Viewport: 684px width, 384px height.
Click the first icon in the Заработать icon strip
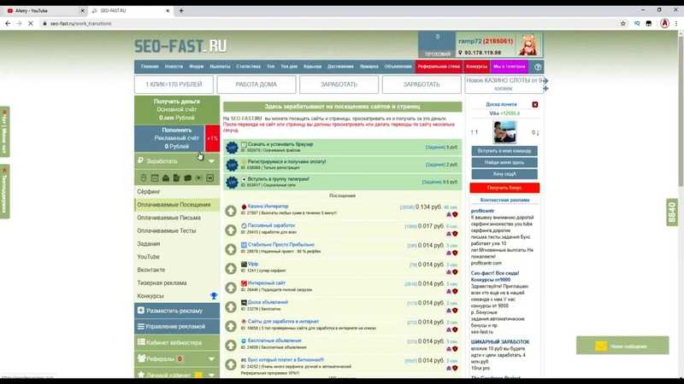(144, 178)
